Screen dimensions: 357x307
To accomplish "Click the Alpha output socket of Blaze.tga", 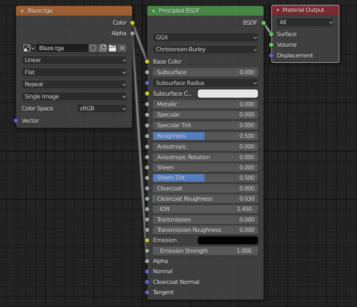I will click(132, 34).
